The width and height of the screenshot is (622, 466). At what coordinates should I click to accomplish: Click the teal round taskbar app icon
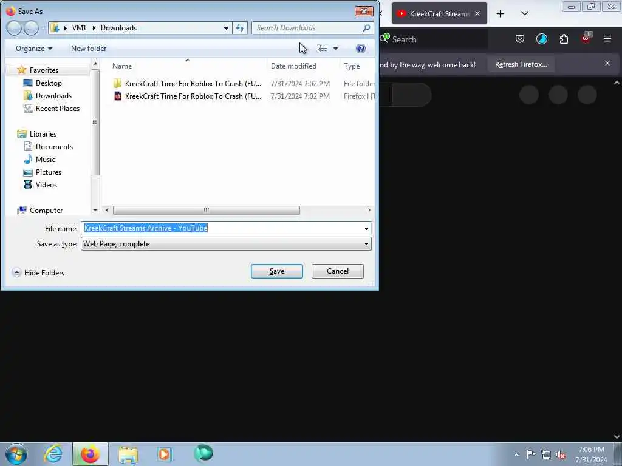[x=203, y=453]
